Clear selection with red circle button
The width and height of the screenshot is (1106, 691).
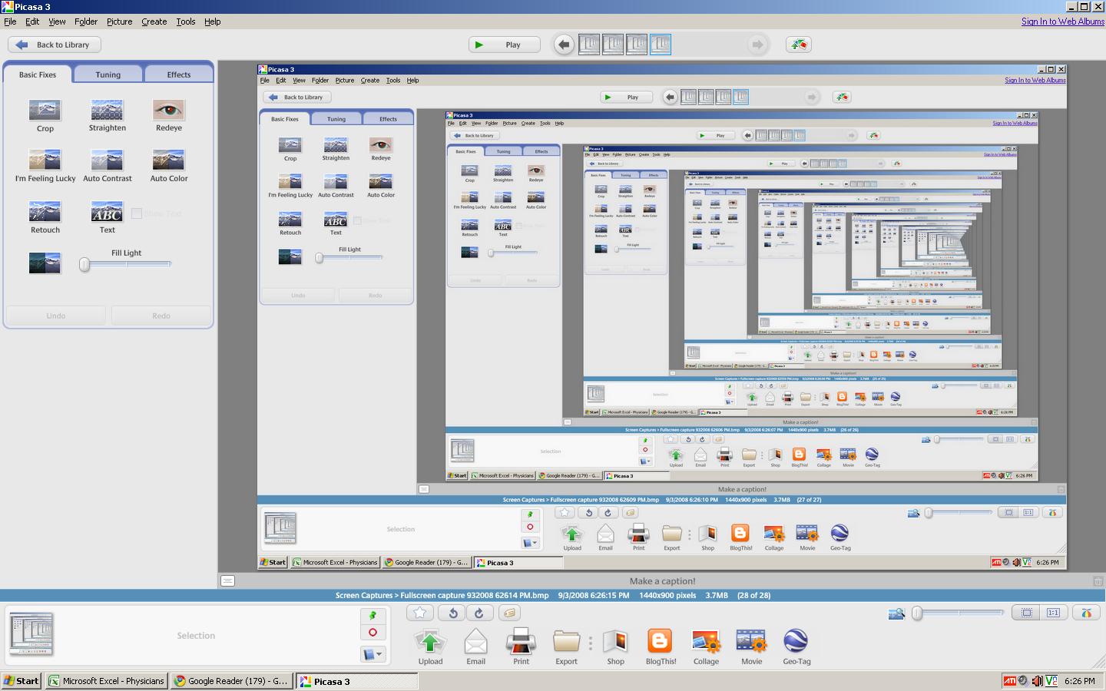[x=373, y=633]
